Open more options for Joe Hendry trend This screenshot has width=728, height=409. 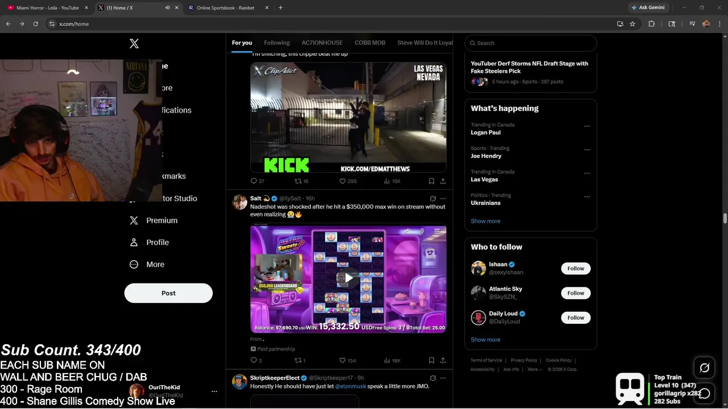tap(587, 150)
